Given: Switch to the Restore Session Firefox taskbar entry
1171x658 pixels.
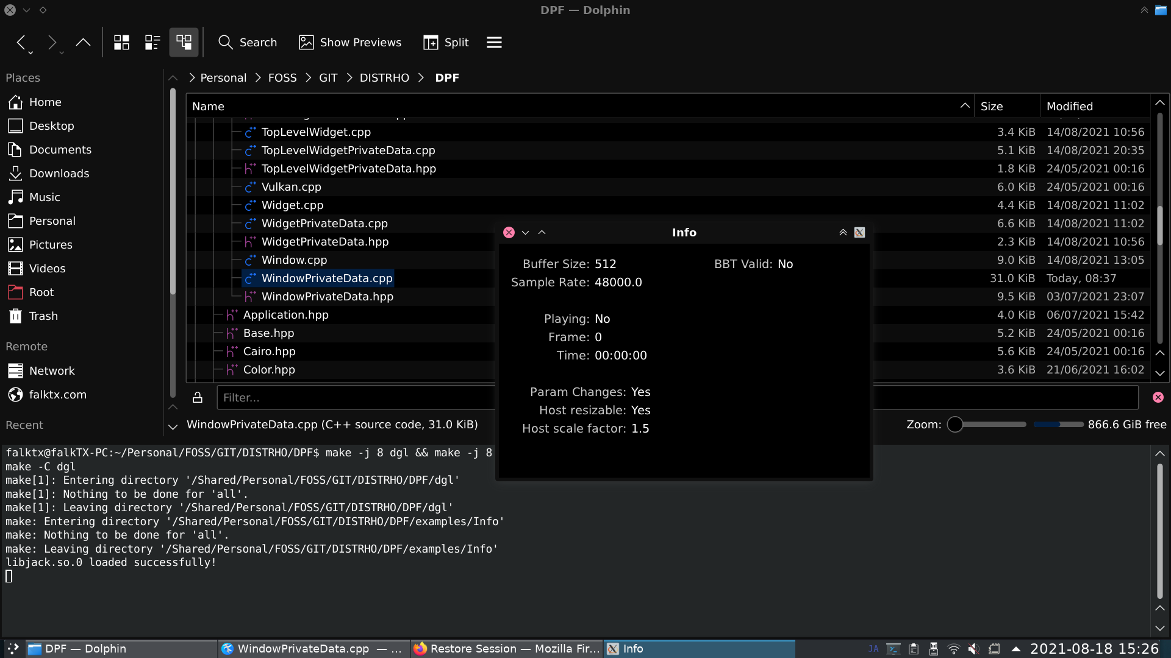Looking at the screenshot, I should point(506,649).
